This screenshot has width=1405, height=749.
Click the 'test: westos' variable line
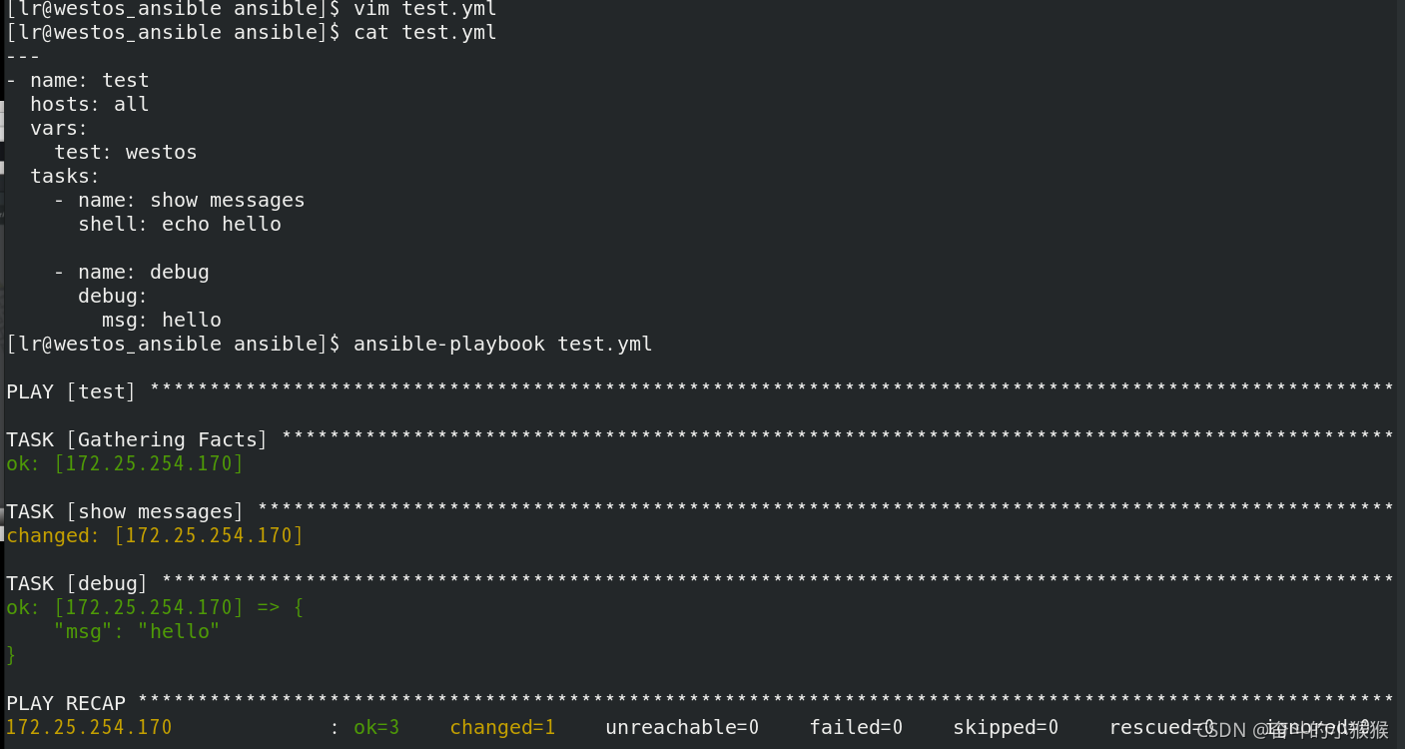tap(126, 152)
